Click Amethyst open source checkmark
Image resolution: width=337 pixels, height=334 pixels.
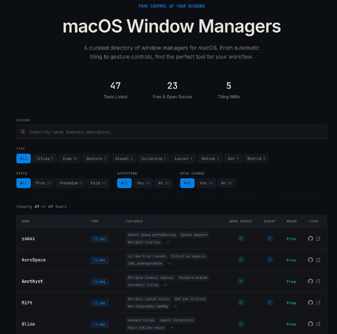241,281
